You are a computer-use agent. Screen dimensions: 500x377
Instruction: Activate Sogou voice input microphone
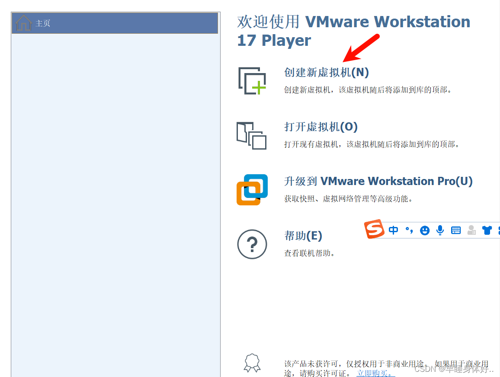pos(440,230)
